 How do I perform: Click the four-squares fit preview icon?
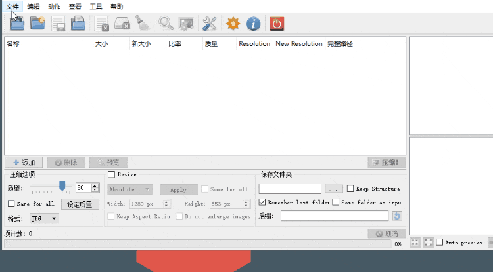(x=415, y=243)
